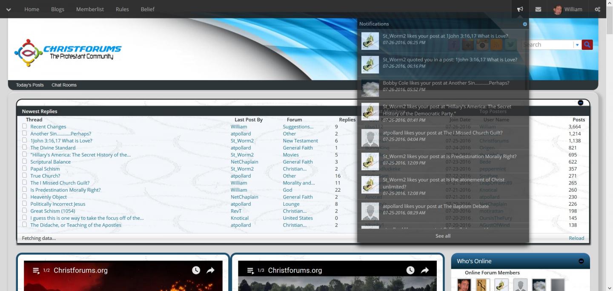Viewport: 613px width, 291px height.
Task: Click the red search magnifier button
Action: 587,44
